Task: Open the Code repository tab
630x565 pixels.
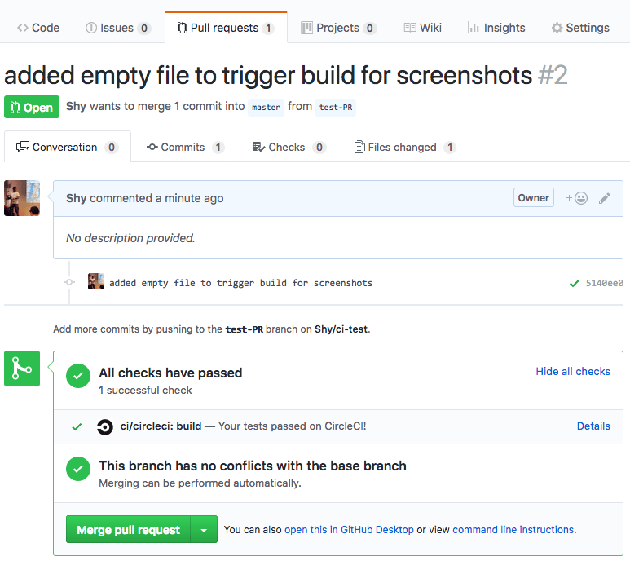Action: click(x=38, y=28)
